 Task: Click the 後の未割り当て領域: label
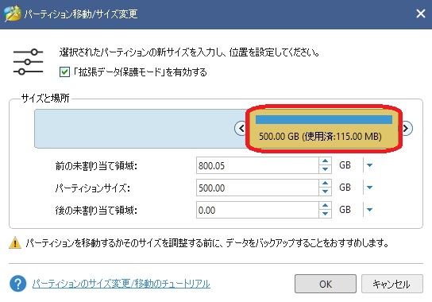(x=96, y=211)
